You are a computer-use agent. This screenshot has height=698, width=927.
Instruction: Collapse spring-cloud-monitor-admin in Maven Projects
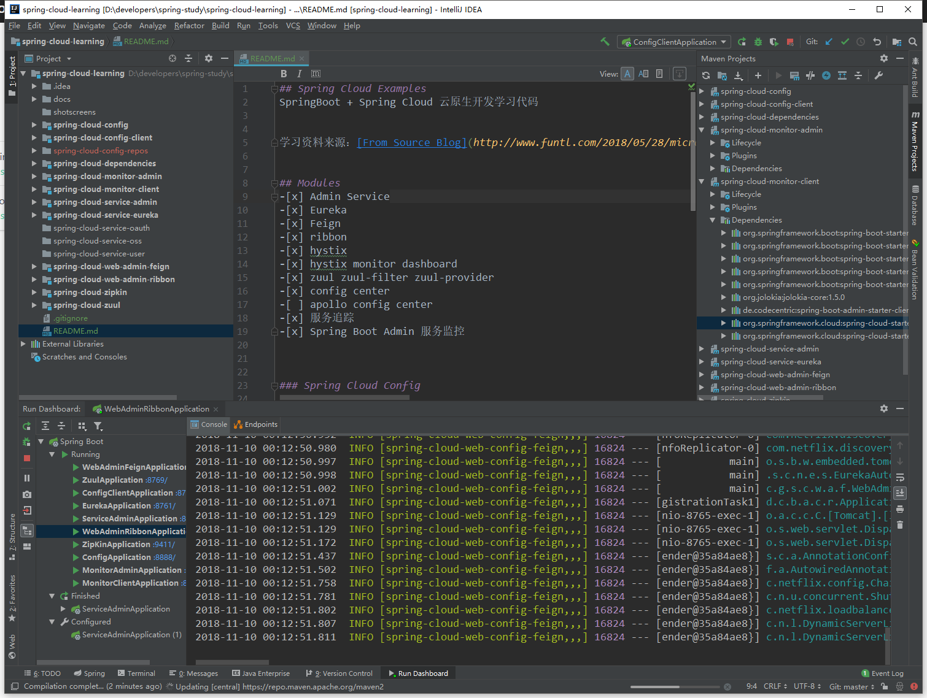[x=702, y=129]
